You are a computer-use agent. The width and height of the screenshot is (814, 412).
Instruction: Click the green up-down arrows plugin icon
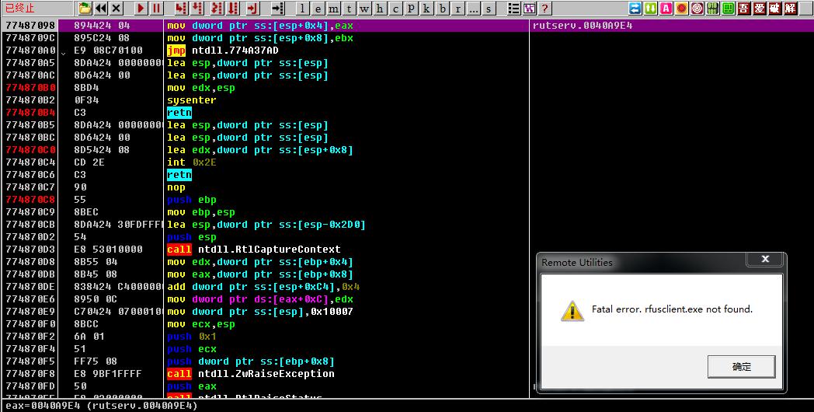[650, 9]
